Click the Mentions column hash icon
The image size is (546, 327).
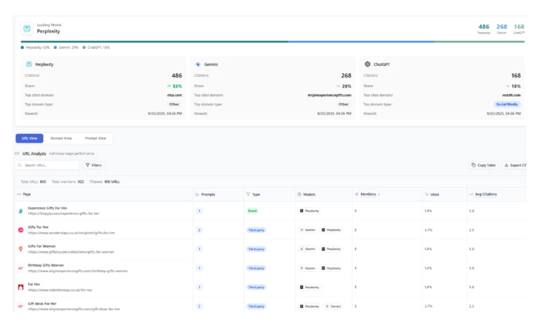coord(356,195)
